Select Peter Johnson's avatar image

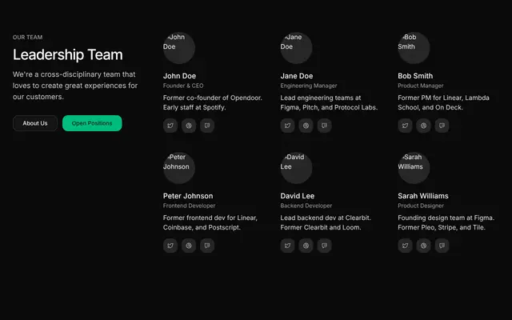click(x=179, y=168)
